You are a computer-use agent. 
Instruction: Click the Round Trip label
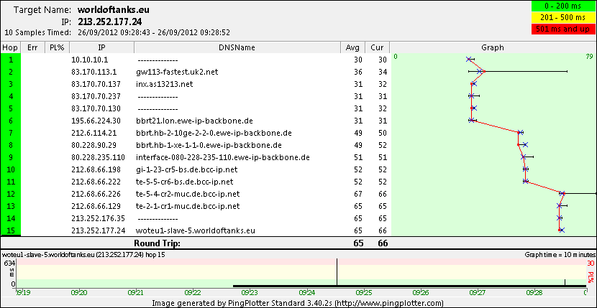pos(157,243)
